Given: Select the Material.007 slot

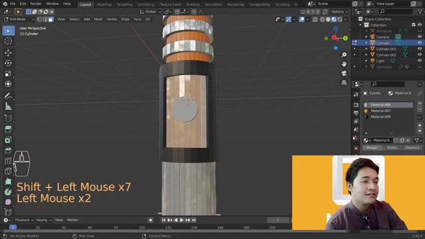Looking at the screenshot, I should click(388, 111).
